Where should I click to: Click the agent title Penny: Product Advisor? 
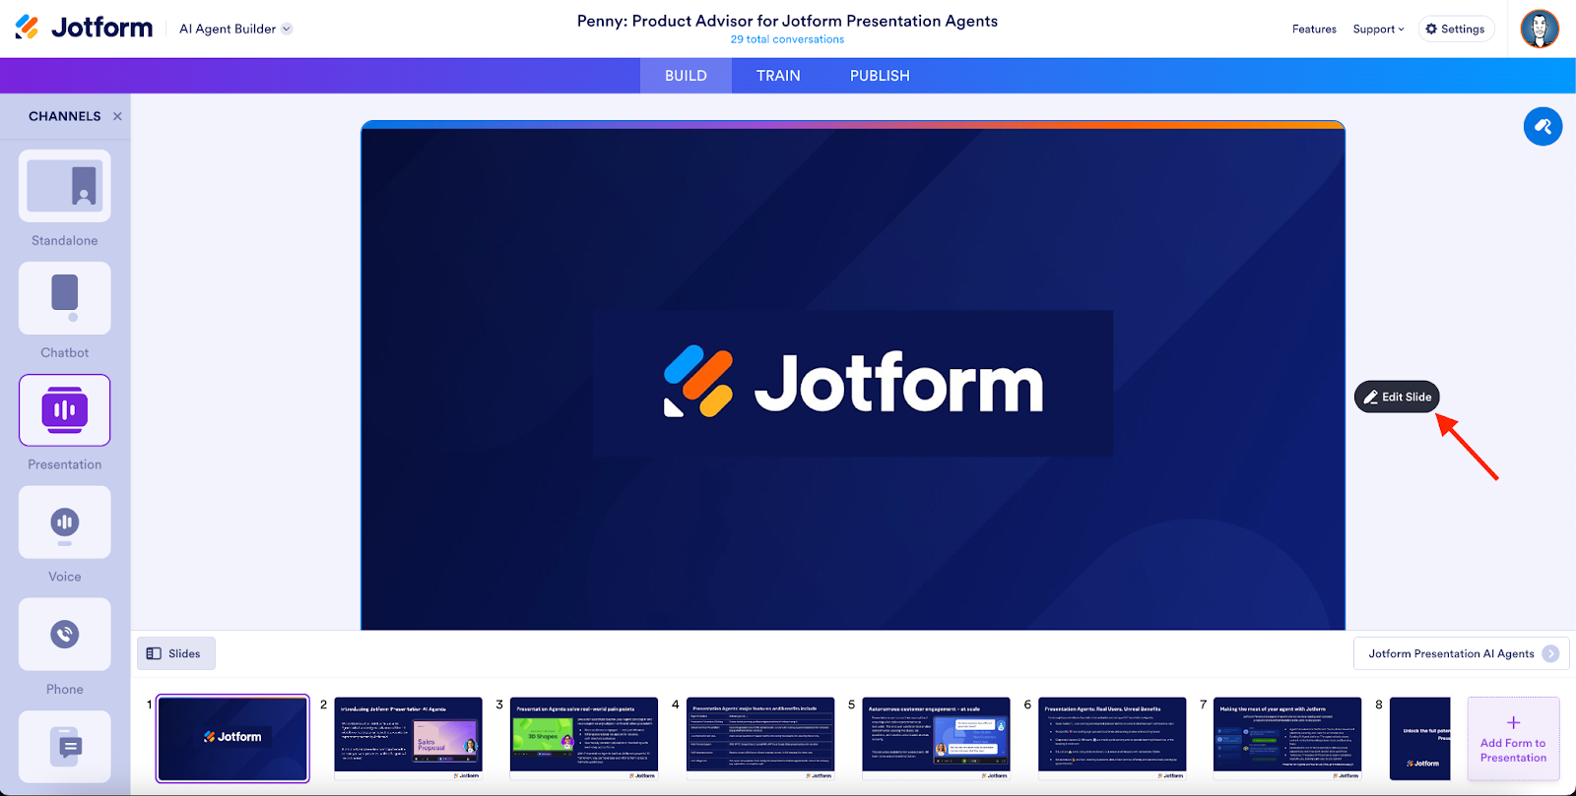[787, 21]
